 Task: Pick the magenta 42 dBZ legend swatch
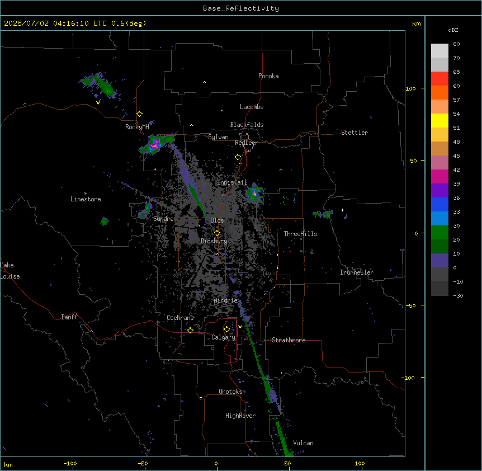coord(440,176)
